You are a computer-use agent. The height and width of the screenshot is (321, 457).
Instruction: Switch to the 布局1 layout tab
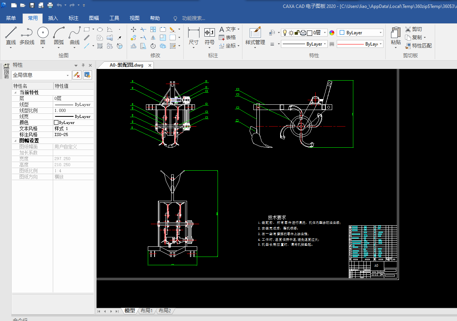pyautogui.click(x=146, y=311)
